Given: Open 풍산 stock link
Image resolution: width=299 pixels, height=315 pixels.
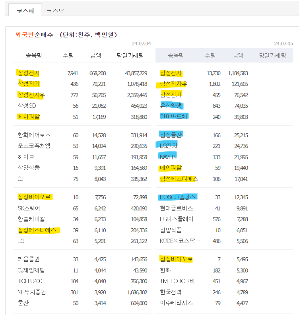Looking at the screenshot, I should [23, 303].
